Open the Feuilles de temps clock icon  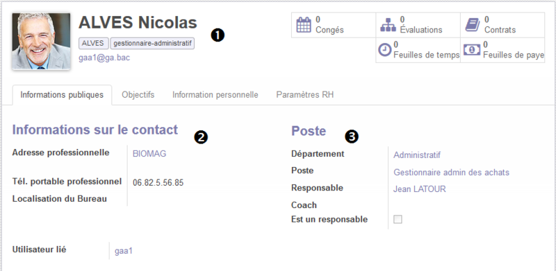(x=385, y=50)
